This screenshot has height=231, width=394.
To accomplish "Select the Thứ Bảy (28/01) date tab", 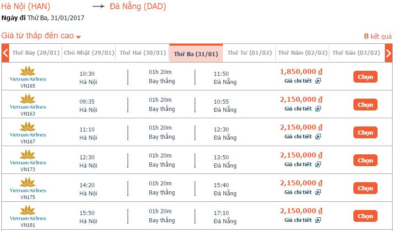I will [36, 53].
